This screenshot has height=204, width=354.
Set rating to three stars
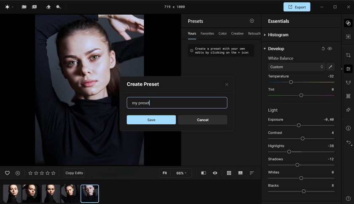tap(42, 173)
